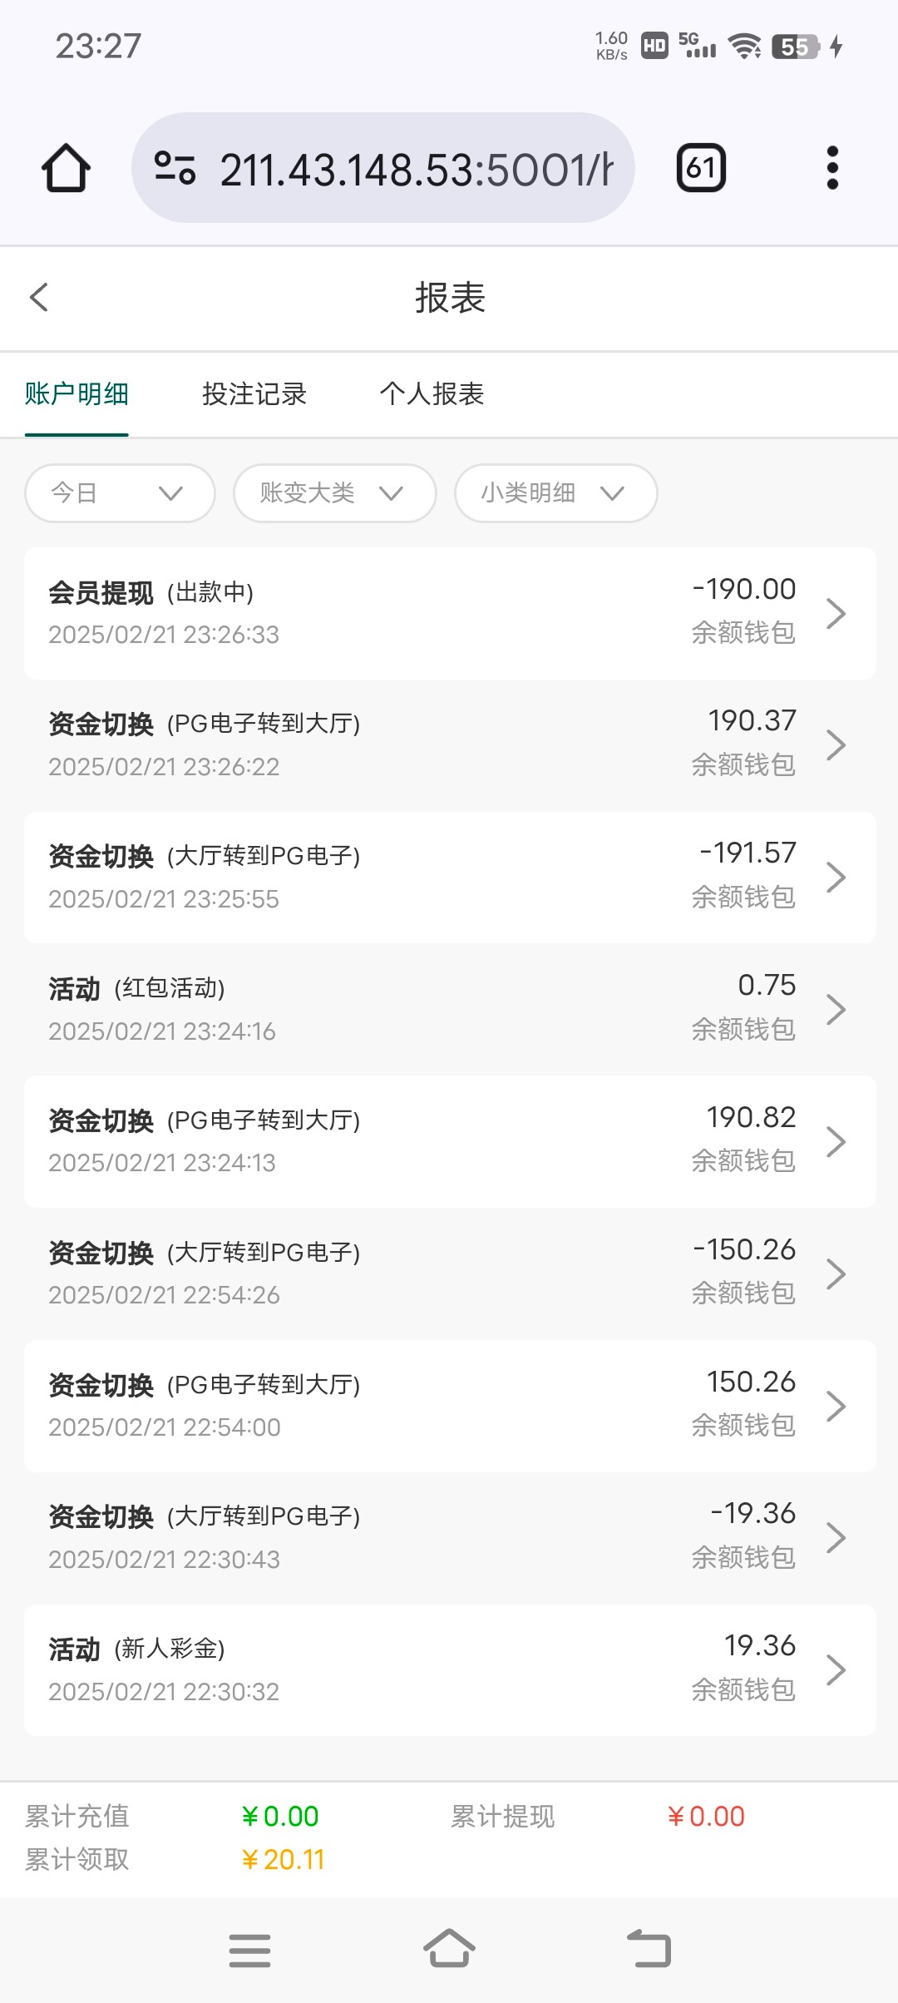Image resolution: width=898 pixels, height=2003 pixels.
Task: Expand the 红包活动 0.75 entry chevron
Action: tap(836, 1010)
